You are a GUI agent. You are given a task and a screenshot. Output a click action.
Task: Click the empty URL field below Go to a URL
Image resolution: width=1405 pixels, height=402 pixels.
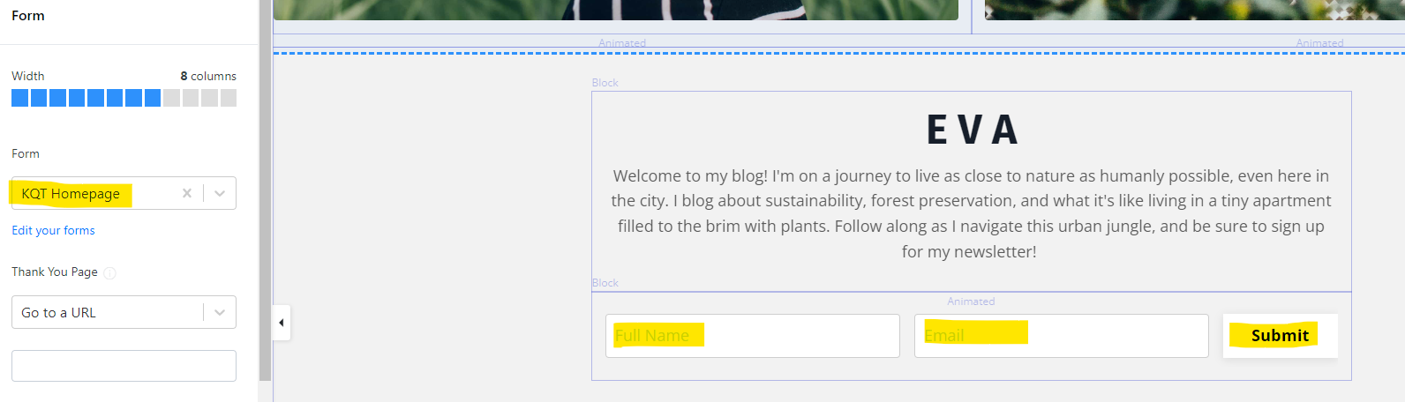(124, 366)
